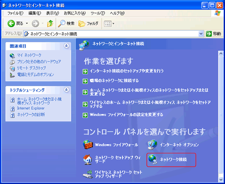
Task: Open the ヘルプ(H) menu
Action: click(x=117, y=13)
